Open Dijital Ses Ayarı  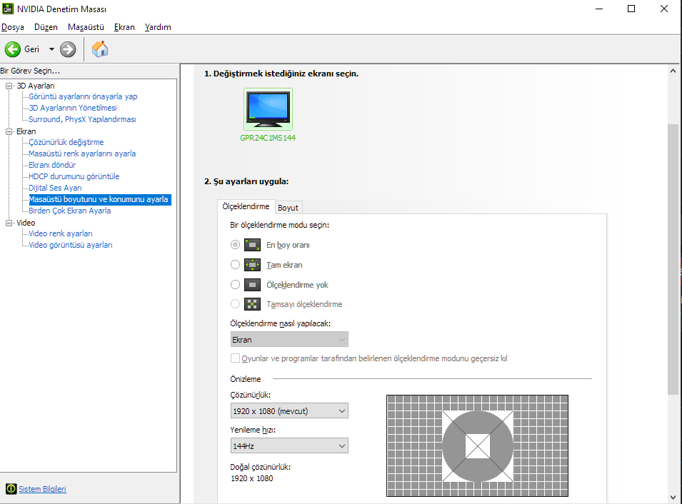click(55, 188)
